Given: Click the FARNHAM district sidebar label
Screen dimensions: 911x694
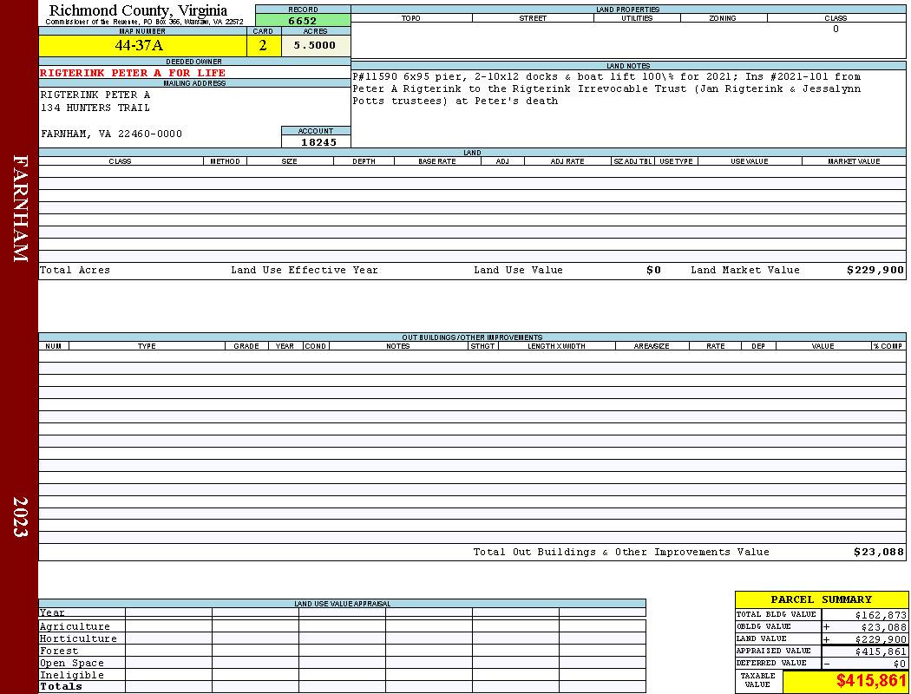Looking at the screenshot, I should (x=20, y=208).
